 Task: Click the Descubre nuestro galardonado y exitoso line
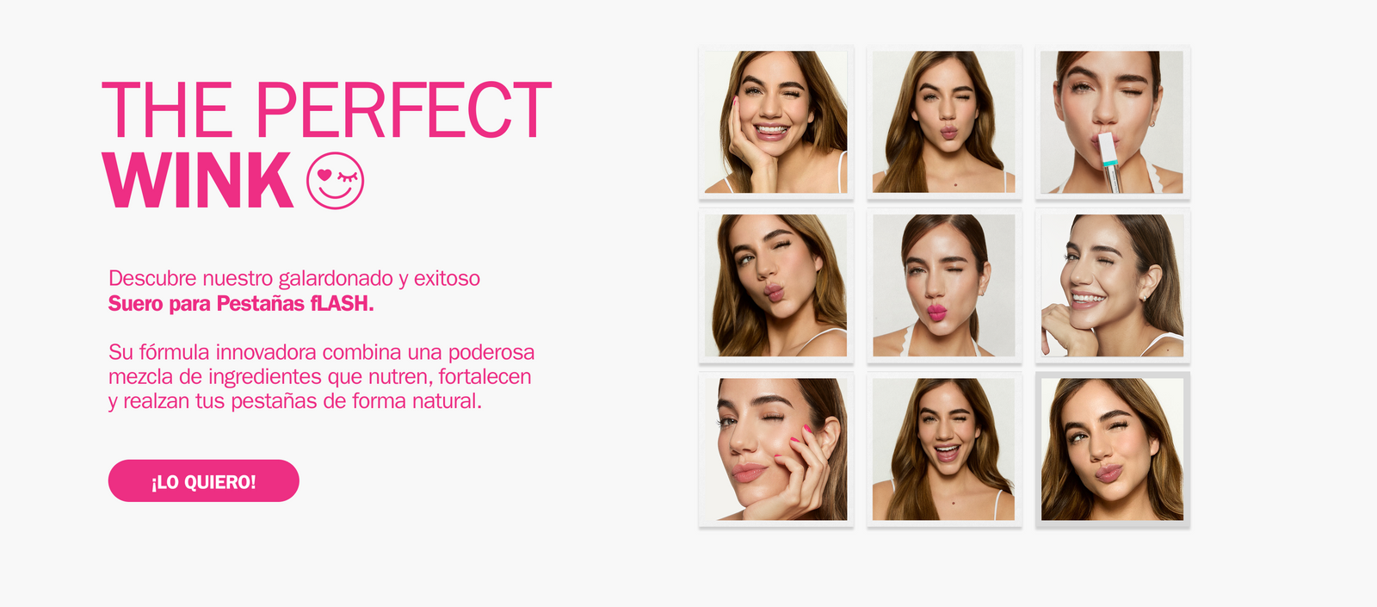click(x=294, y=278)
